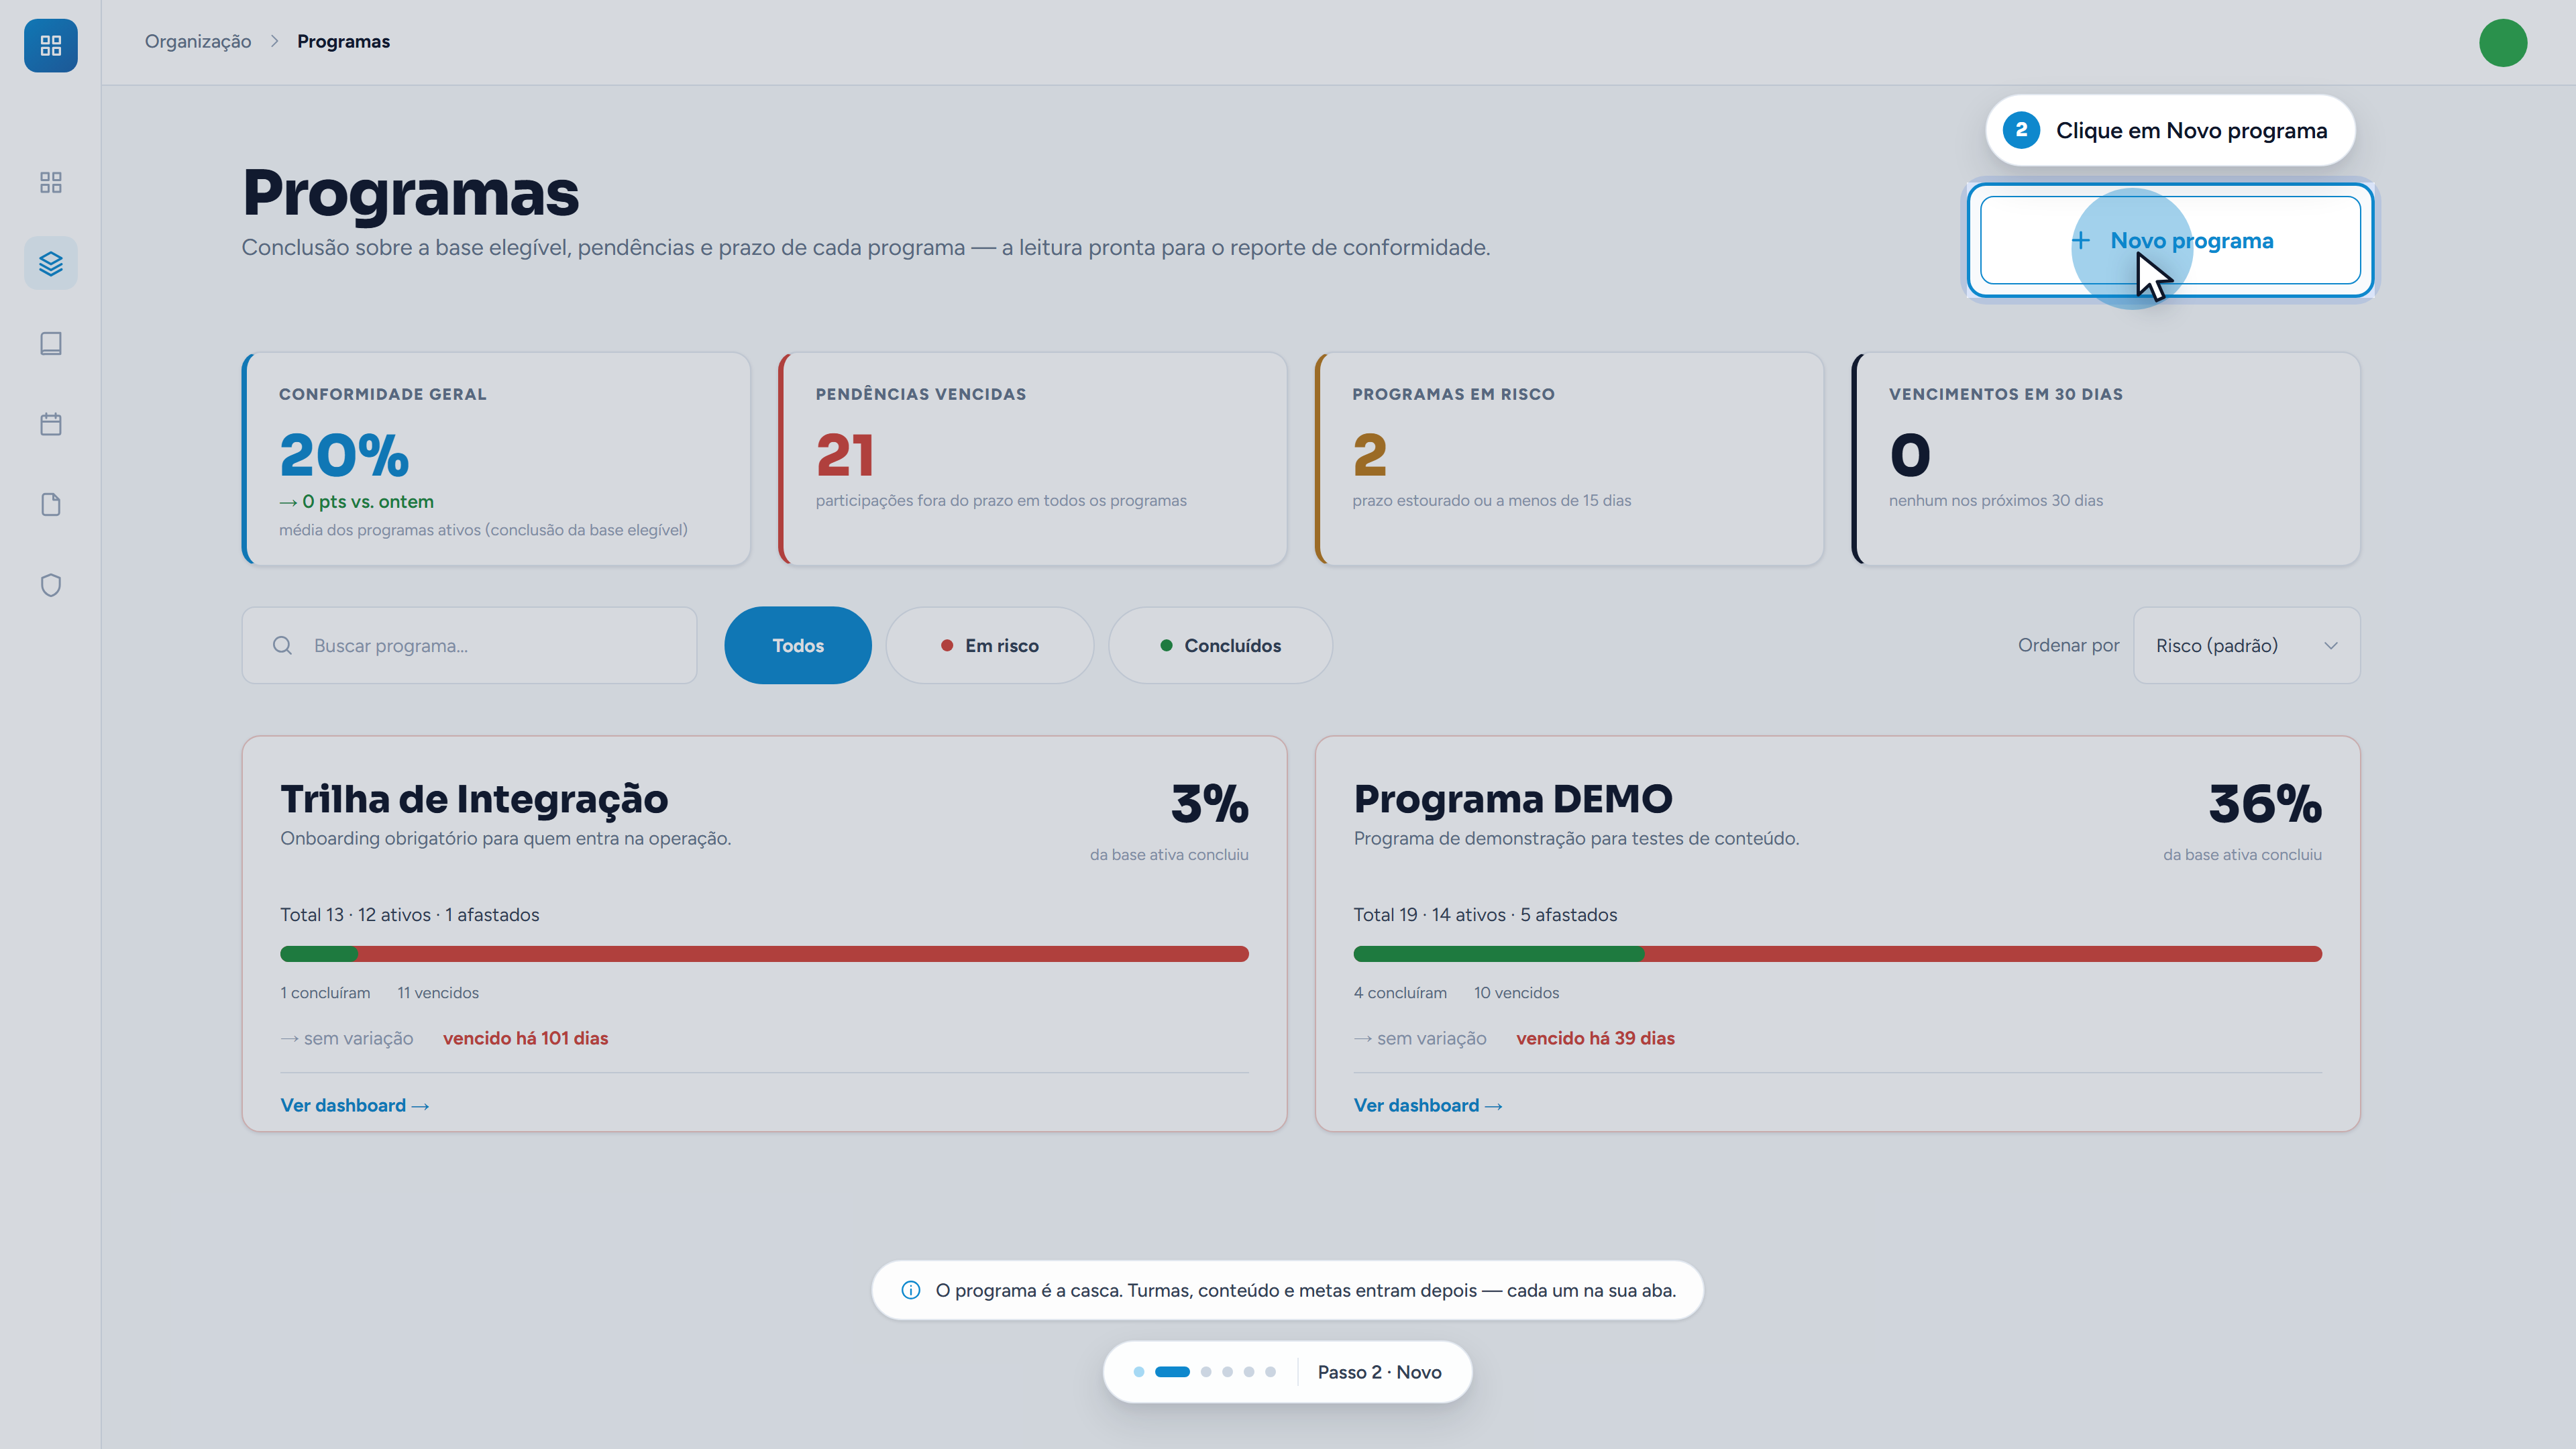Click the first step dot in indicator
Screen dimensions: 2576x1449
point(1139,1372)
